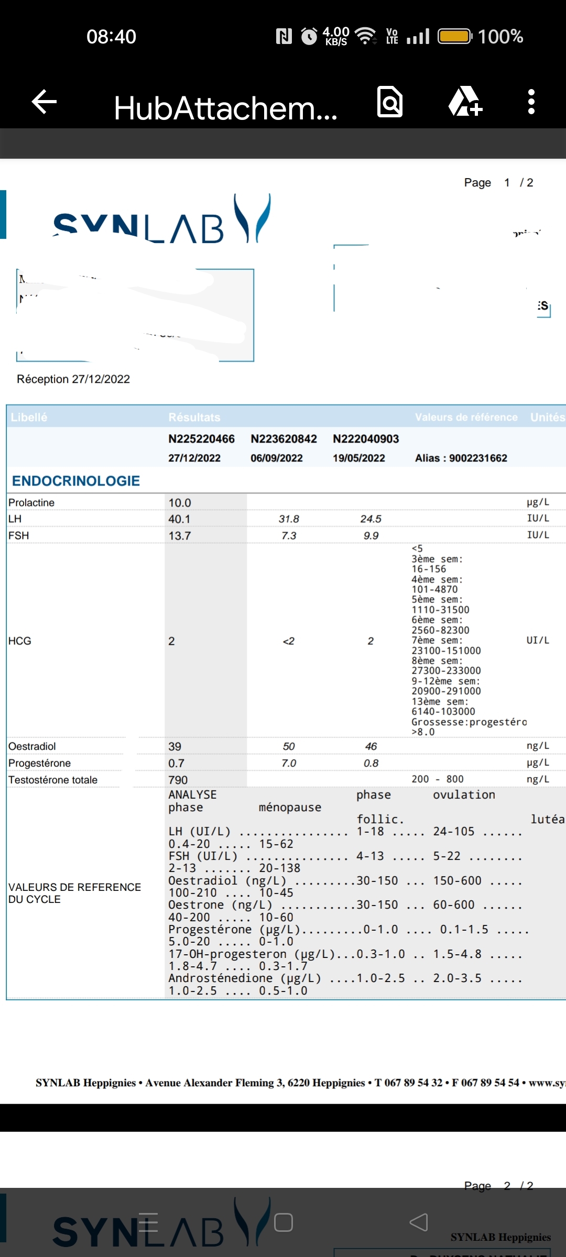Select the previous LH value 24.5
Viewport: 566px width, 1257px height.
(x=371, y=519)
